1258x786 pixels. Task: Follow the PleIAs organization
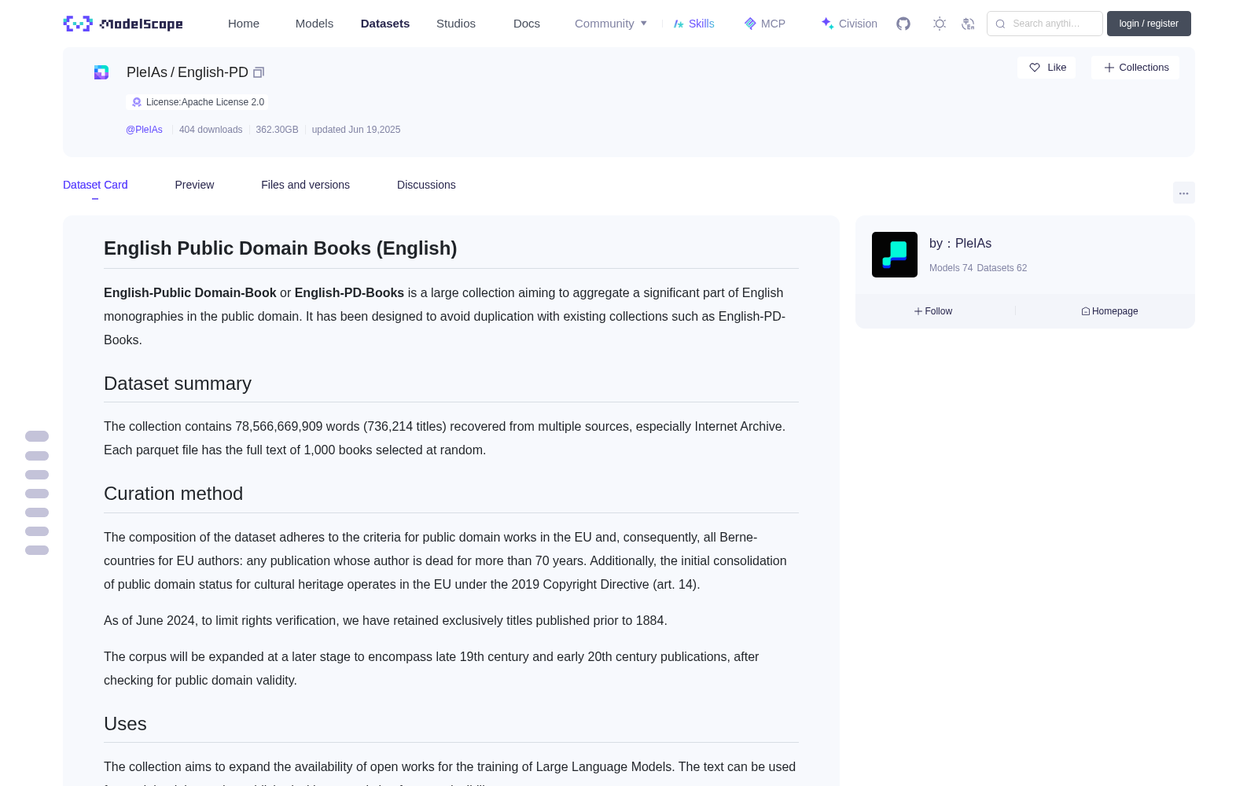tap(933, 311)
